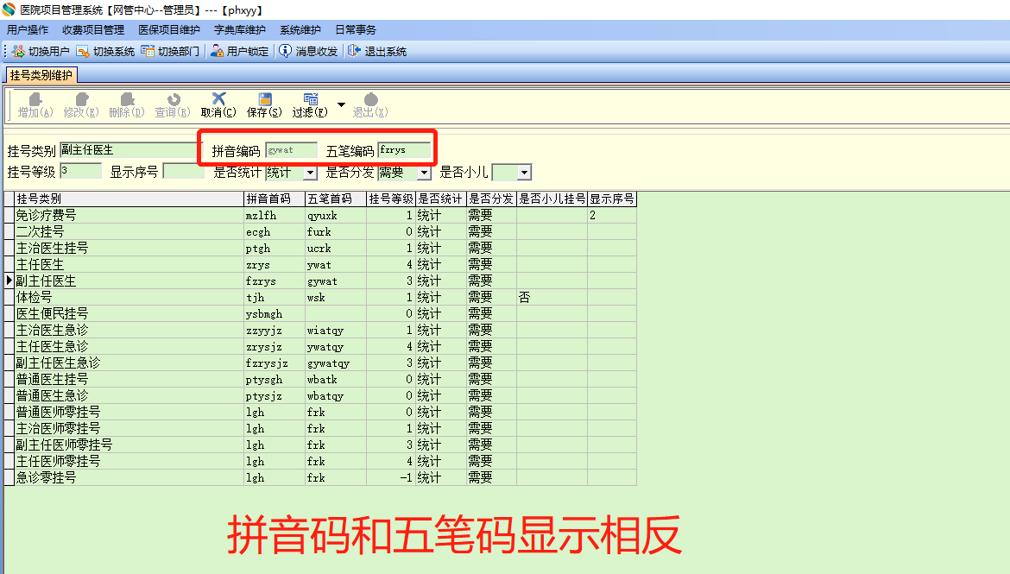Click the 是否统计 column header
The height and width of the screenshot is (574, 1010).
440,199
